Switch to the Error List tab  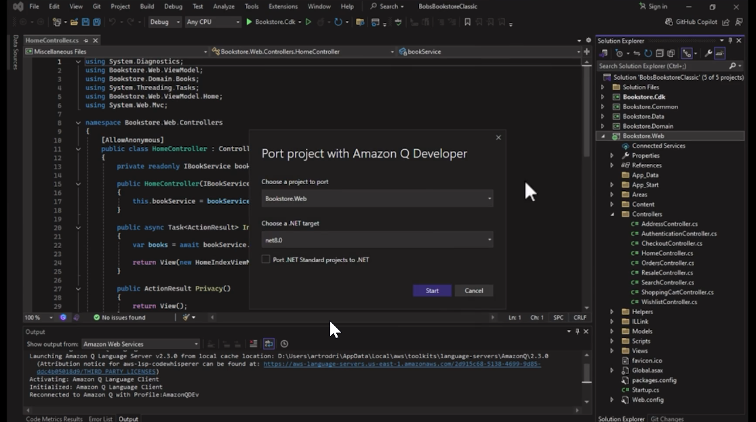click(100, 419)
